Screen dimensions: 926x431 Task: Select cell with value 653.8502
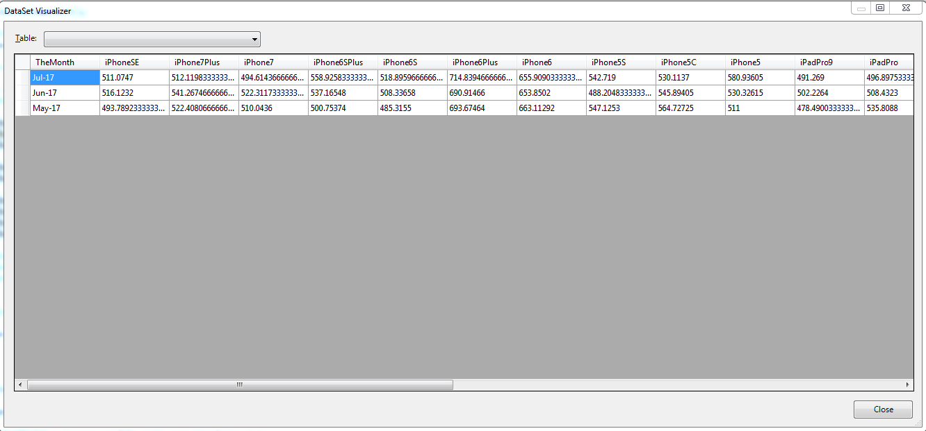551,93
